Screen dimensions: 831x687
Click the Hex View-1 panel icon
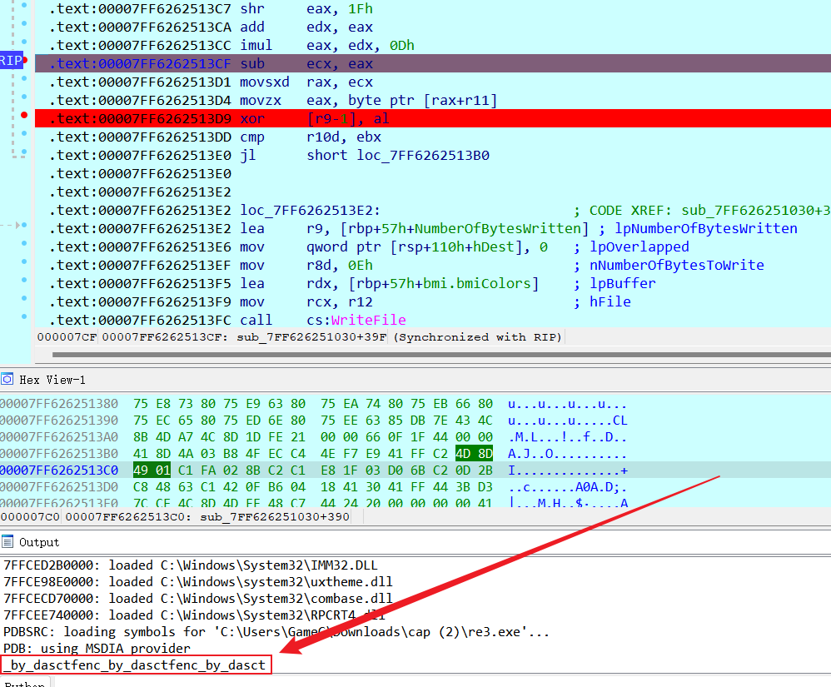click(x=7, y=379)
